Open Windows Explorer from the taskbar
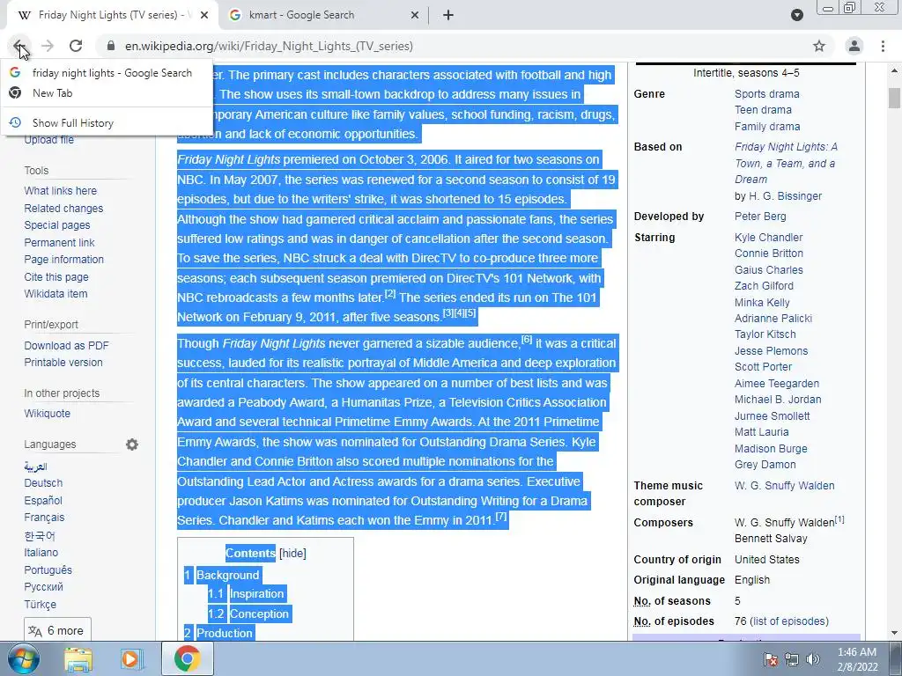The width and height of the screenshot is (902, 676). [78, 658]
